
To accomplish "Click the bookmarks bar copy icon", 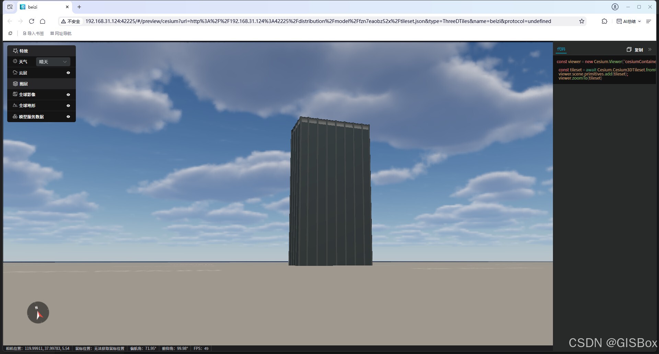I will (x=10, y=33).
